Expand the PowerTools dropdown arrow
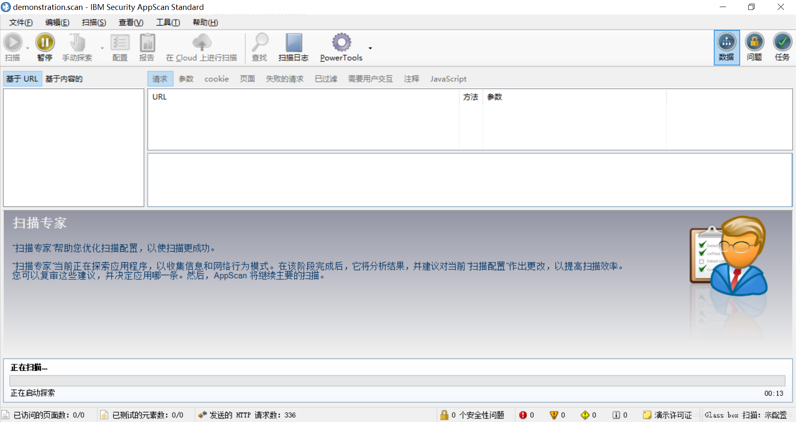Screen dimensions: 796x422 [x=370, y=48]
